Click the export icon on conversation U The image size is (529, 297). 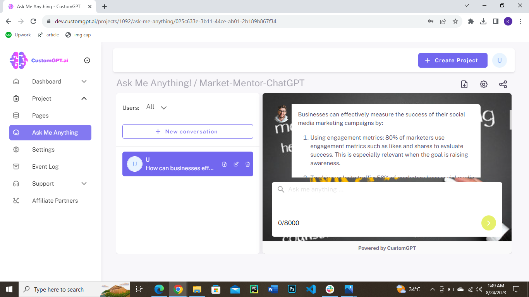225,164
